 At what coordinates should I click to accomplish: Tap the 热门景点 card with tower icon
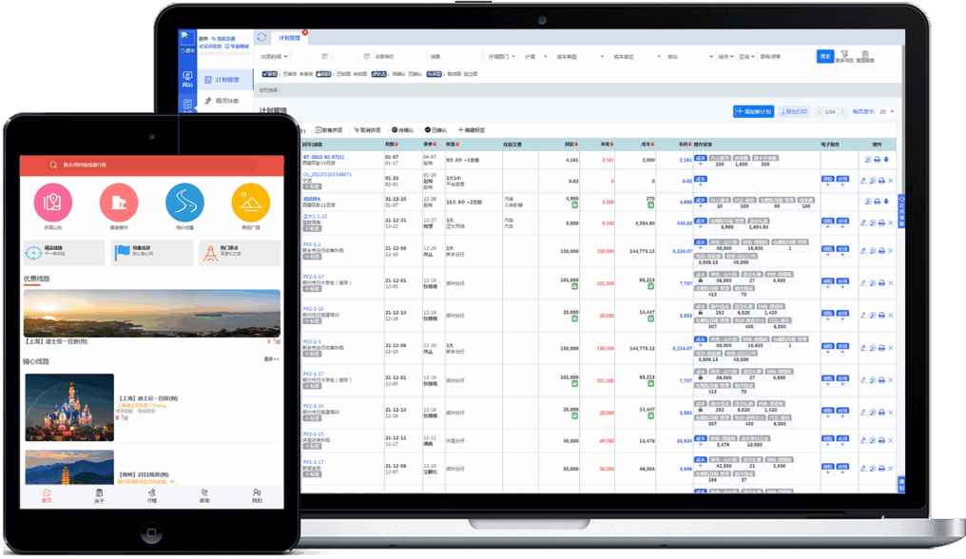pyautogui.click(x=240, y=253)
